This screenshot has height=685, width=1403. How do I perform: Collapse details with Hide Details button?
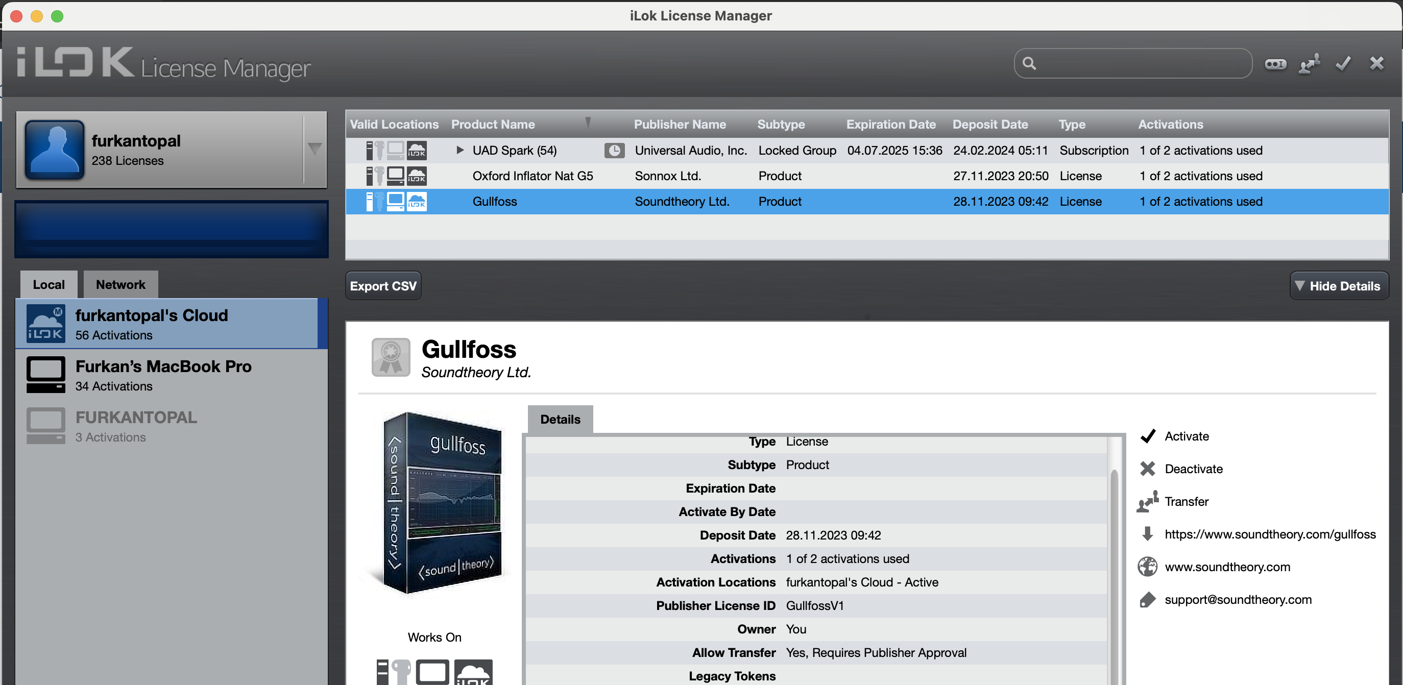(1339, 286)
